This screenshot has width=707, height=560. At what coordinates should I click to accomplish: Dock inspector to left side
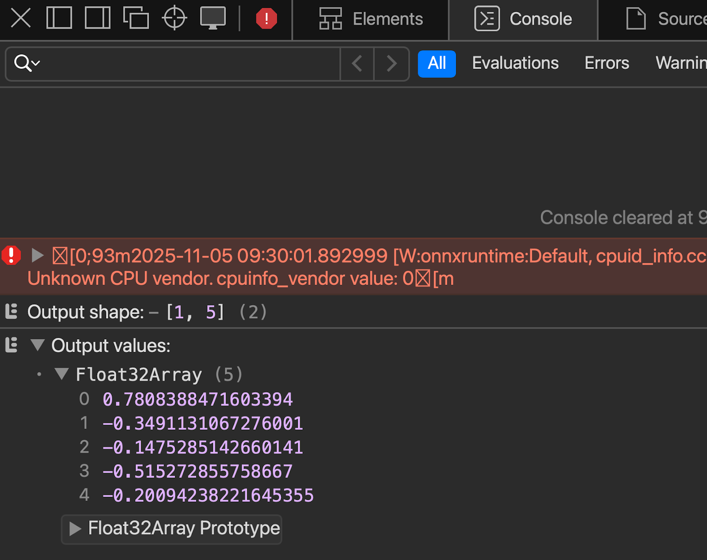coord(59,18)
